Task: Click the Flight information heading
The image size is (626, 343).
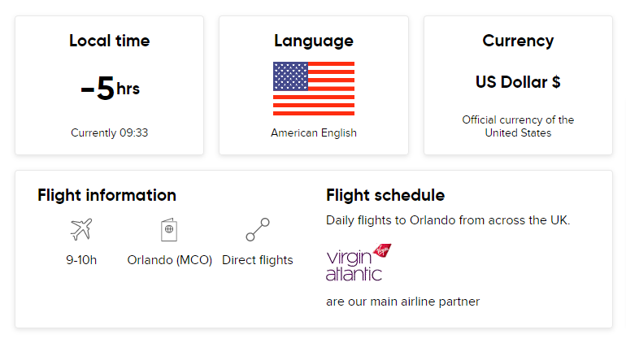Action: (x=107, y=195)
